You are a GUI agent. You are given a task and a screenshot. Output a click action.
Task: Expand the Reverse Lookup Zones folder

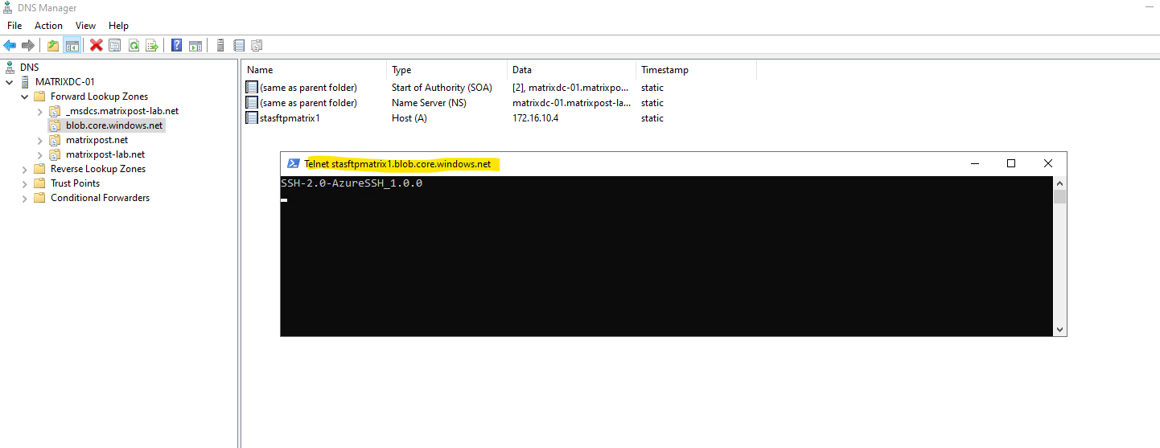point(24,169)
